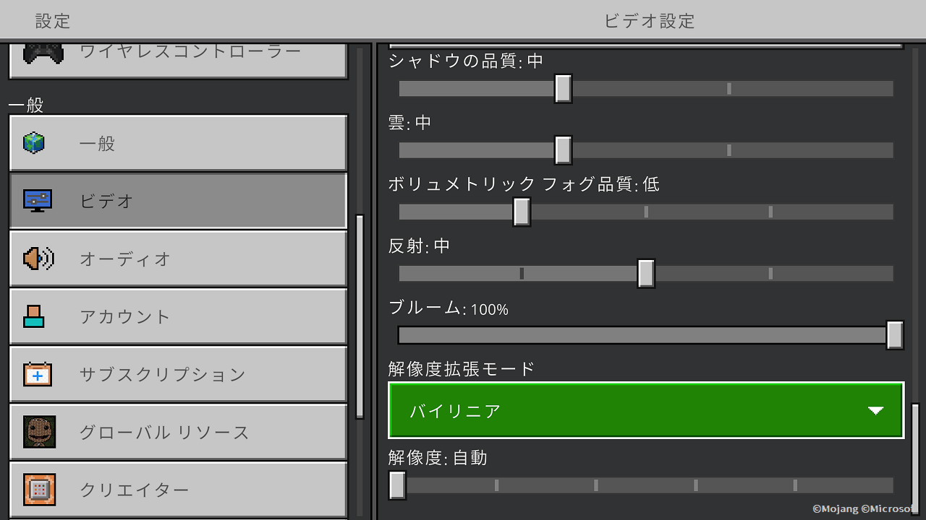Click the account character icon
The height and width of the screenshot is (520, 926).
point(34,316)
